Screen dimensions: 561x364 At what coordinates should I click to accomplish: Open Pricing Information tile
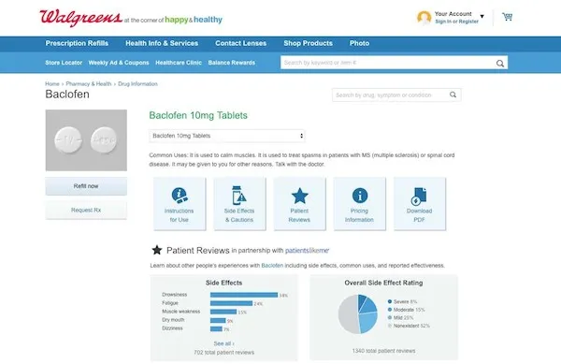[x=360, y=204]
